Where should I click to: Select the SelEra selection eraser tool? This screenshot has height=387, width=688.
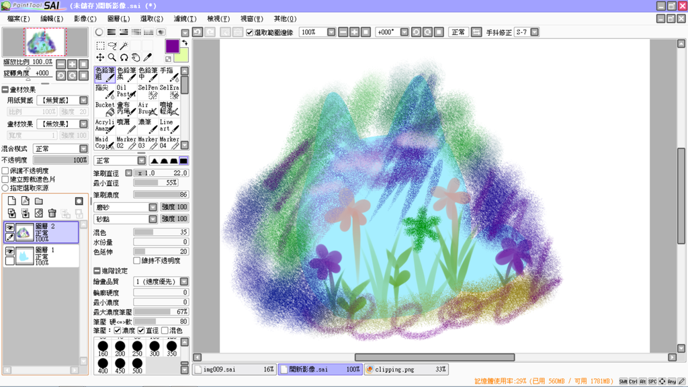[169, 91]
